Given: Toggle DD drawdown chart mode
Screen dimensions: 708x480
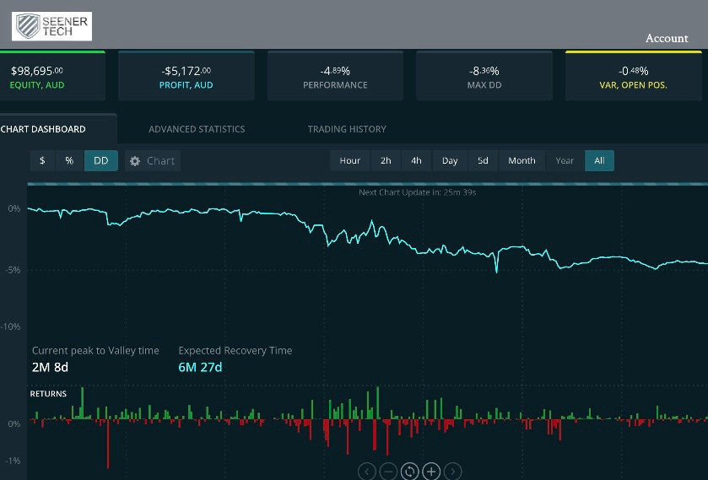Looking at the screenshot, I should (x=100, y=161).
